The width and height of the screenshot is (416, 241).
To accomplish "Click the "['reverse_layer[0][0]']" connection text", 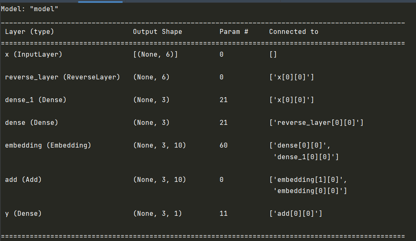I will tap(316, 123).
